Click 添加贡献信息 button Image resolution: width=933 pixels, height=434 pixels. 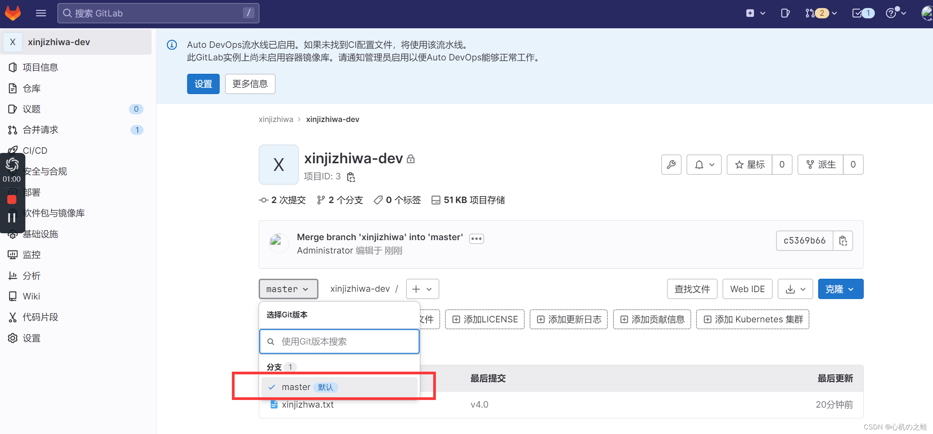point(652,319)
